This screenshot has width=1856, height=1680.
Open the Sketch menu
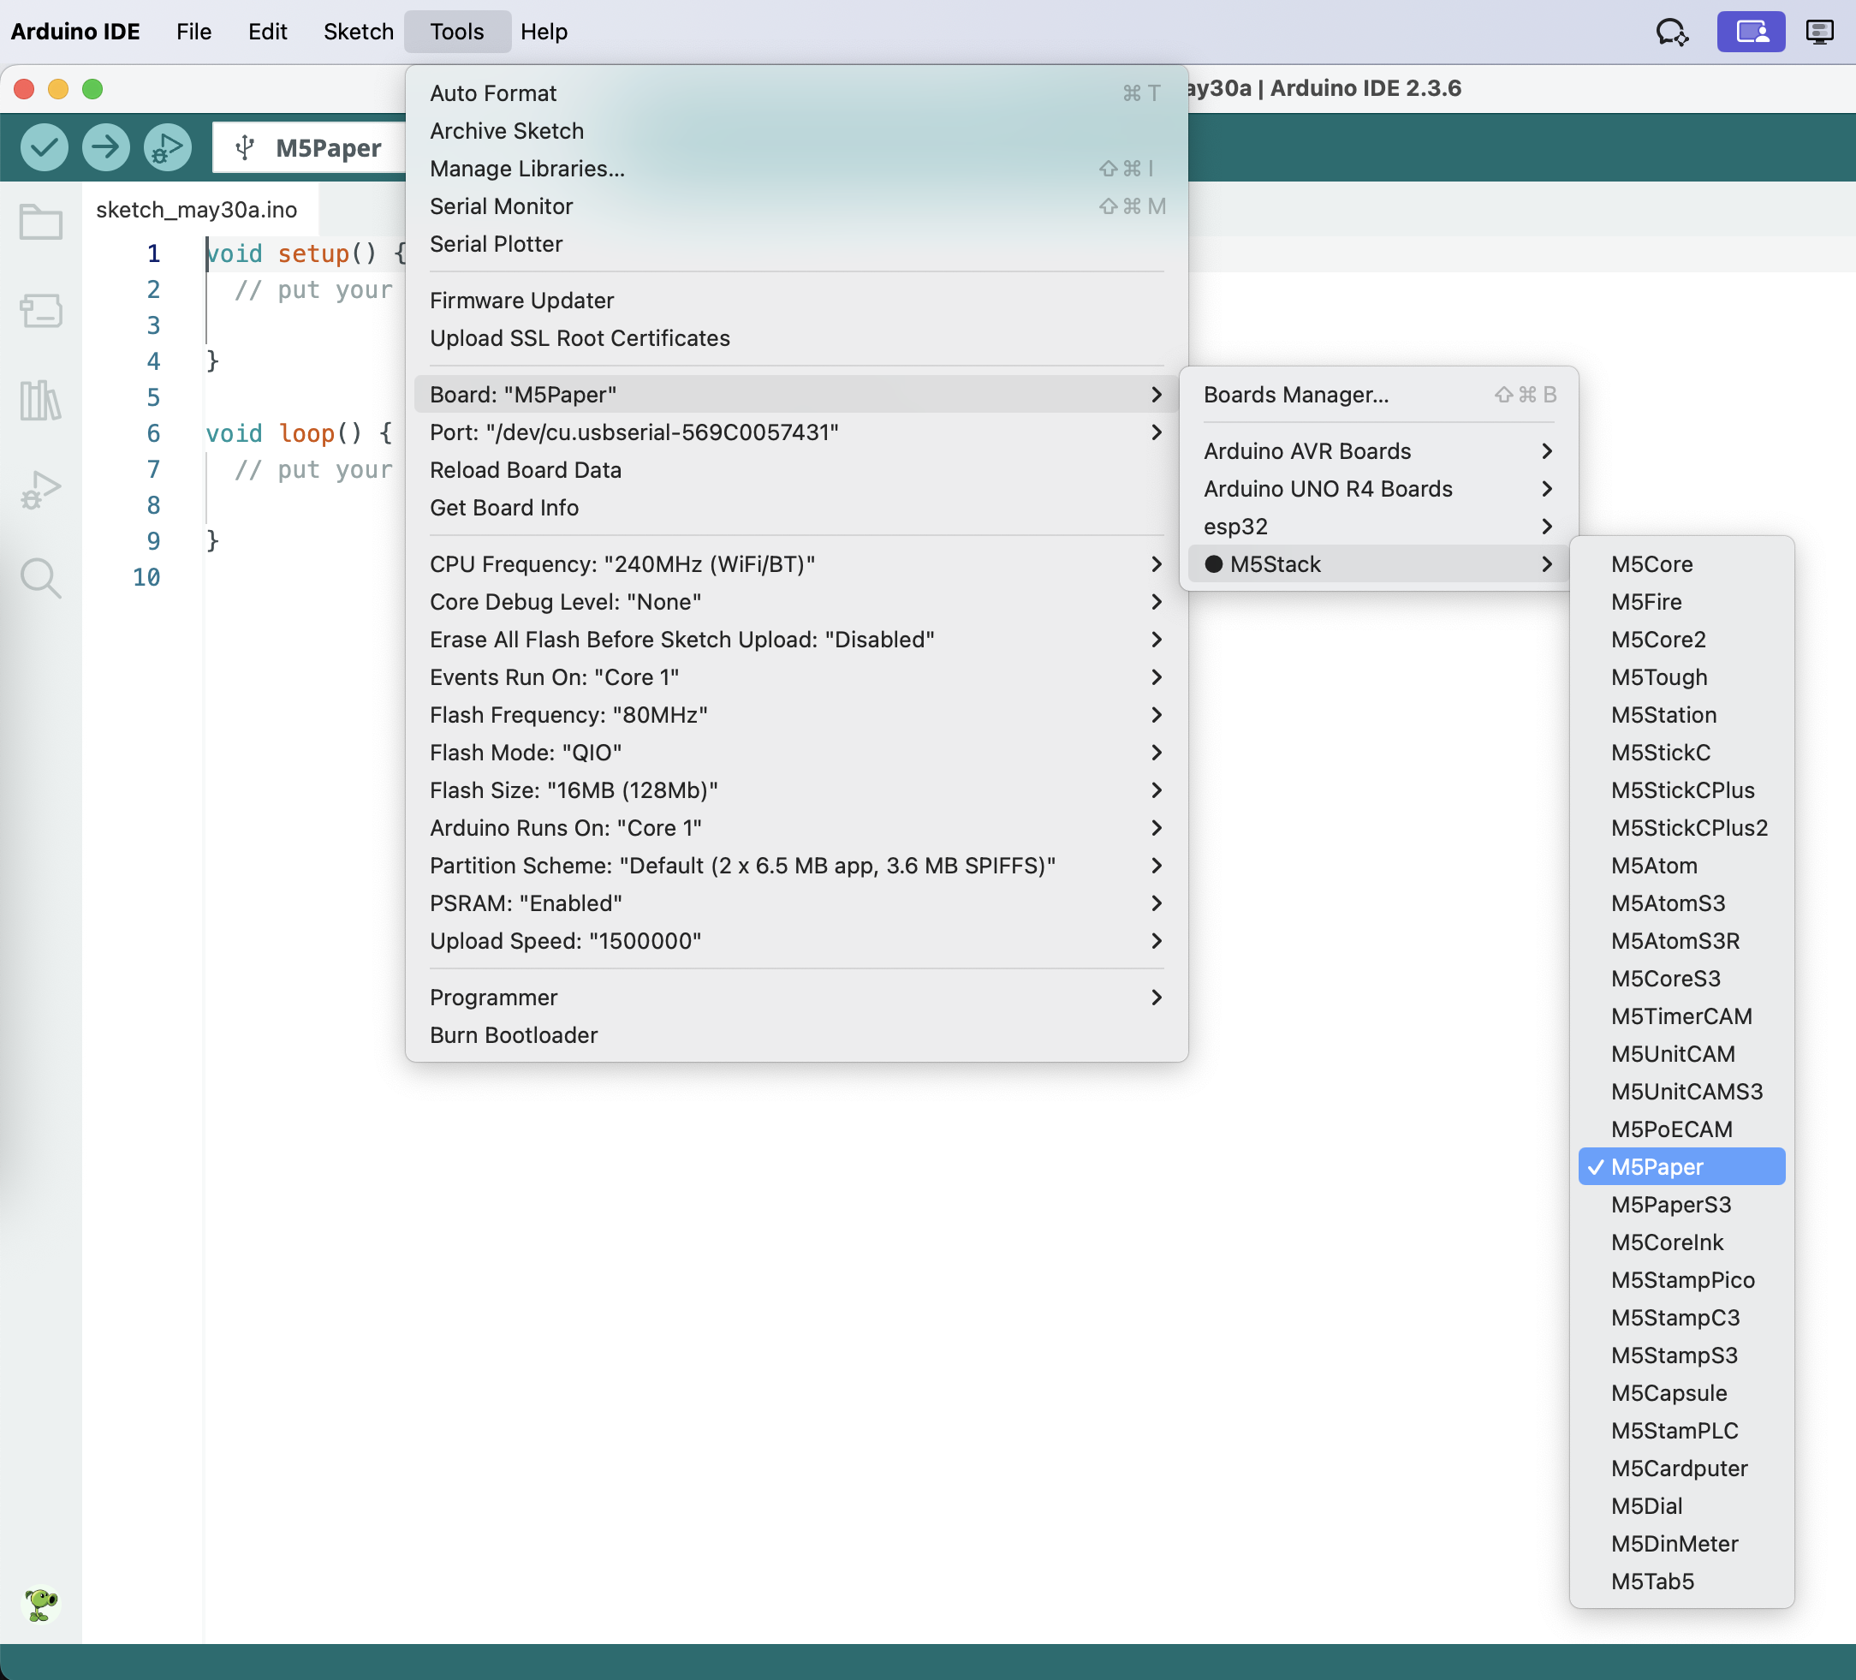click(x=358, y=32)
